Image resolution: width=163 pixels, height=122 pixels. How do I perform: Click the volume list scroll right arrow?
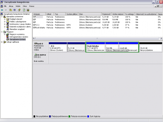161,38
